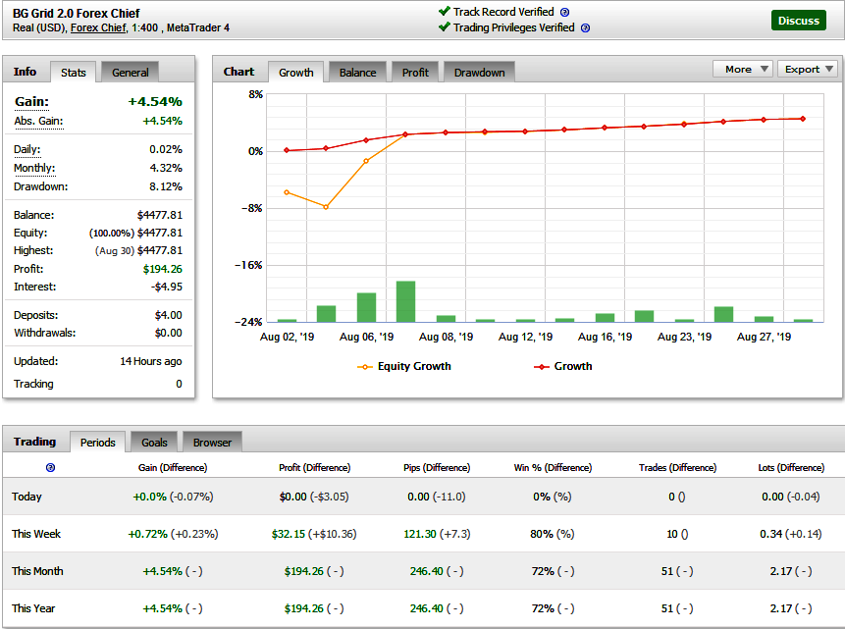Click the Abs. Gain label

(x=38, y=121)
